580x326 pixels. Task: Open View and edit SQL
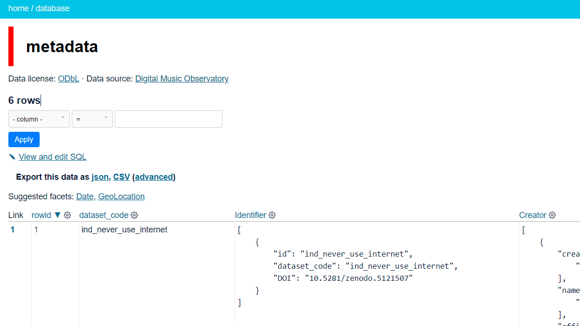click(52, 157)
